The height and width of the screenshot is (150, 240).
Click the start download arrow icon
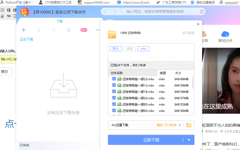[x=39, y=30]
